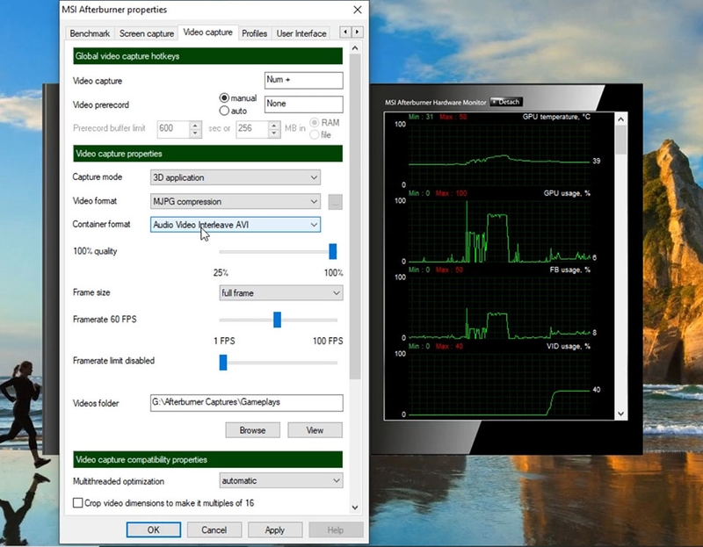The image size is (703, 547).
Task: Click the Apply button
Action: [x=274, y=529]
